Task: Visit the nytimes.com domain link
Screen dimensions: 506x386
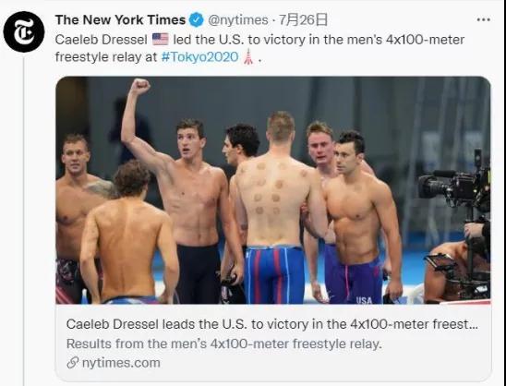Action: (x=121, y=363)
